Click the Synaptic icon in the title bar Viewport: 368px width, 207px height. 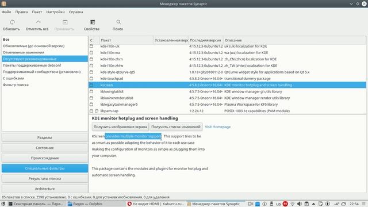4,3
